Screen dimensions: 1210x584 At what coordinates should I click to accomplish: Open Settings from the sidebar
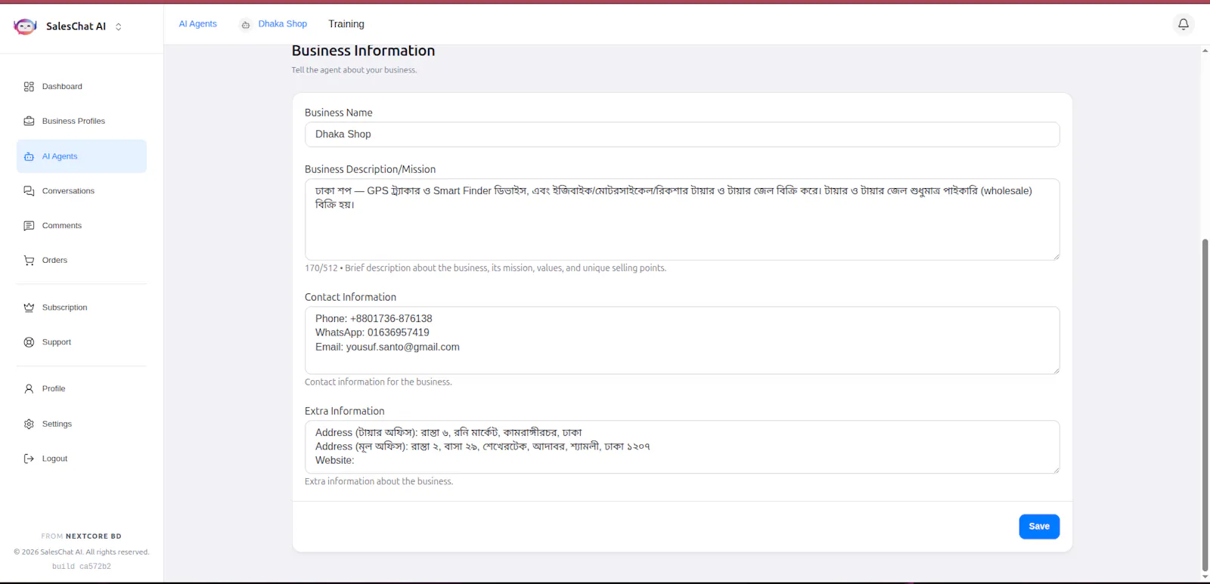coord(82,424)
